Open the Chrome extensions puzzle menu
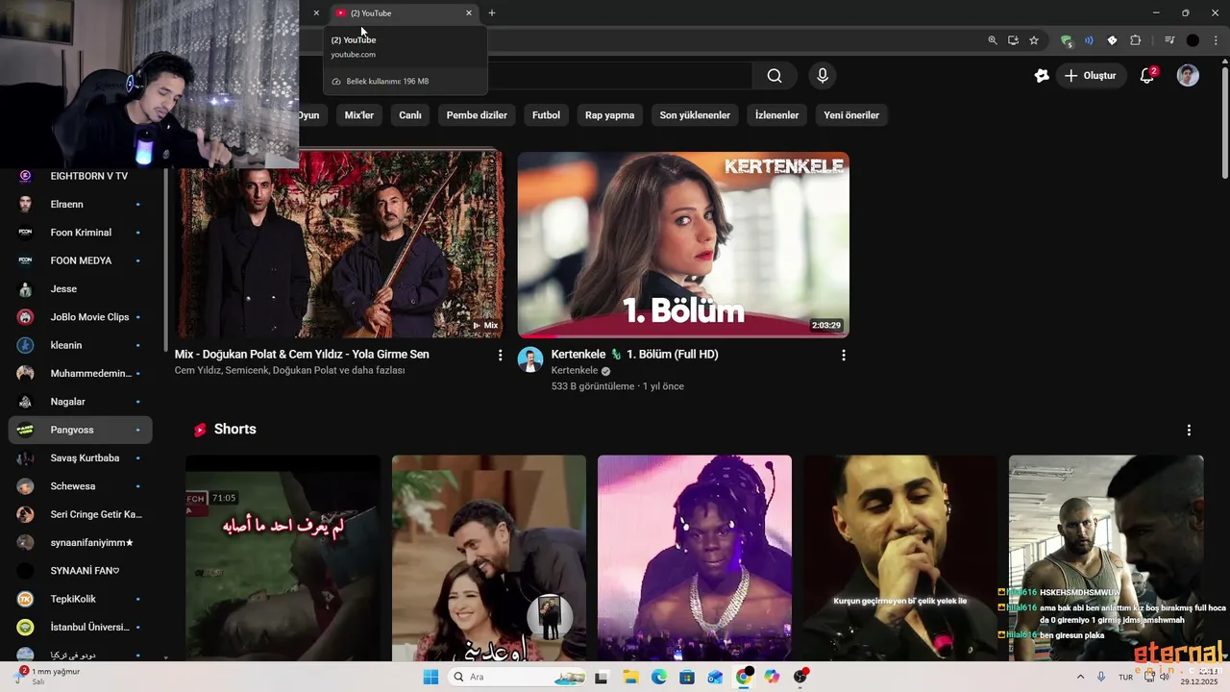Screen dimensions: 1230x692 1135,40
